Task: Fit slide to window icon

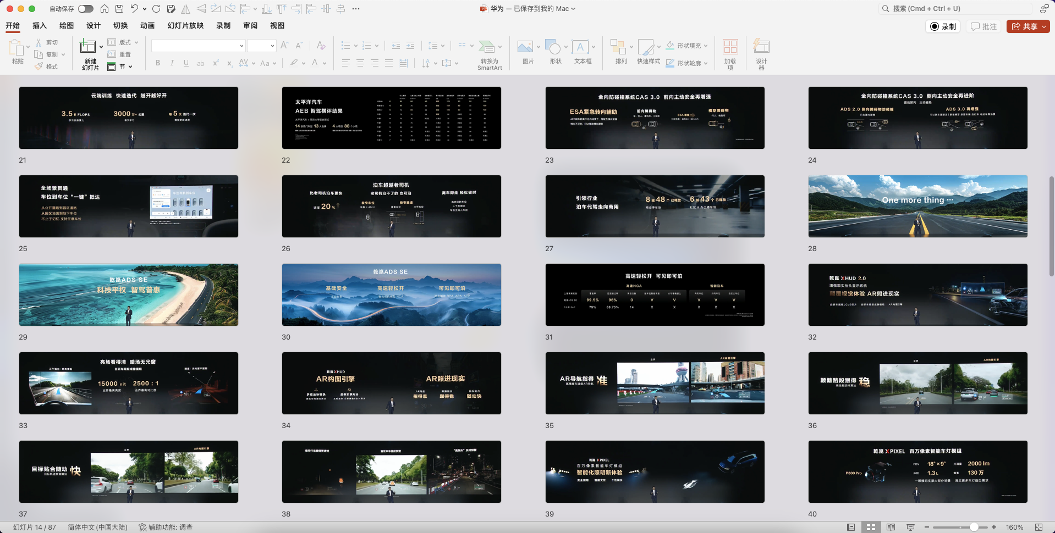Action: click(1038, 527)
